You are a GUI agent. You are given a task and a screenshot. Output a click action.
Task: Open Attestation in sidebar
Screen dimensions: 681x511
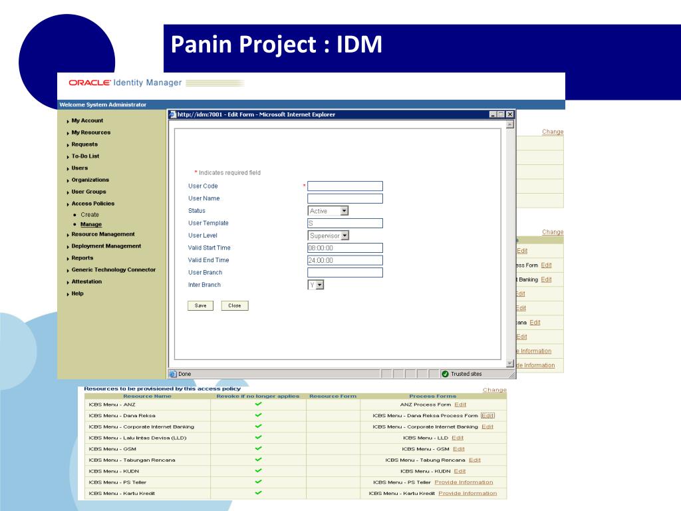pyautogui.click(x=86, y=281)
